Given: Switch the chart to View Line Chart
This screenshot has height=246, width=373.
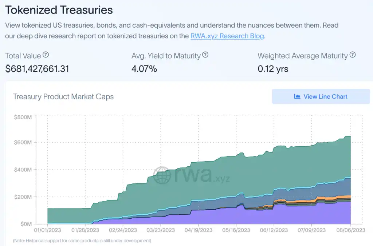Looking at the screenshot, I should (x=321, y=96).
